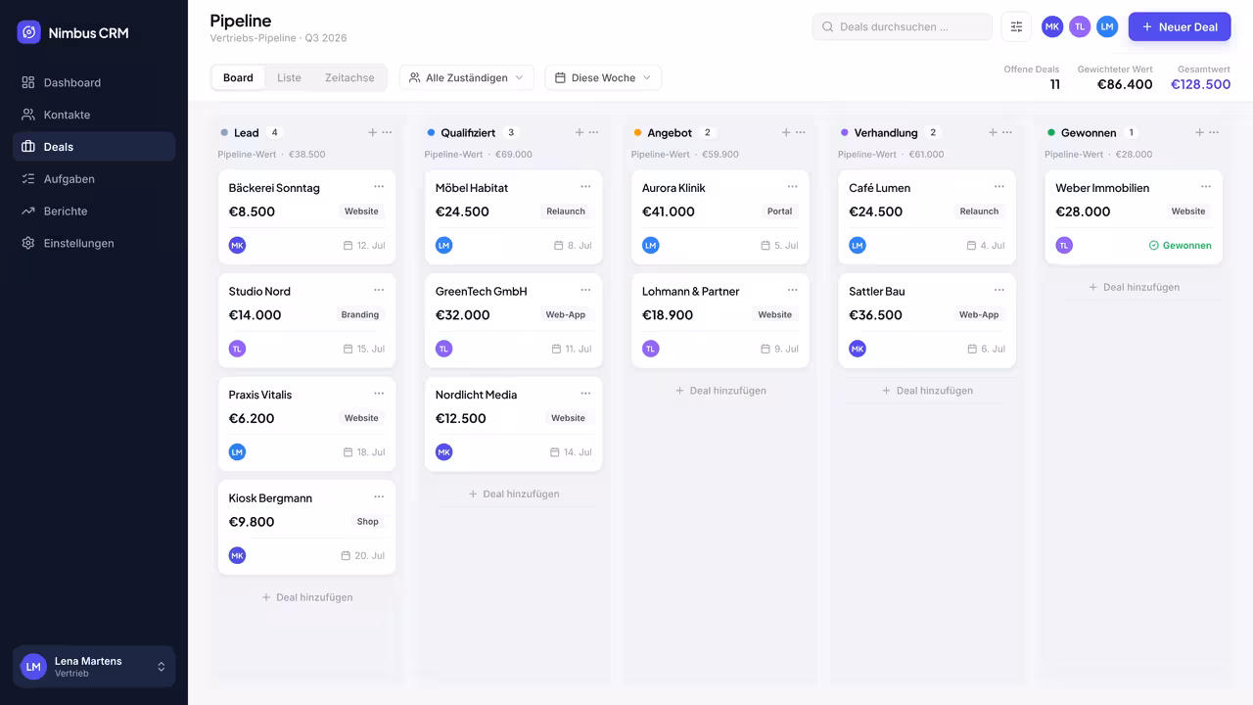Click the Portal tag on Aurora Klinik

(x=780, y=211)
